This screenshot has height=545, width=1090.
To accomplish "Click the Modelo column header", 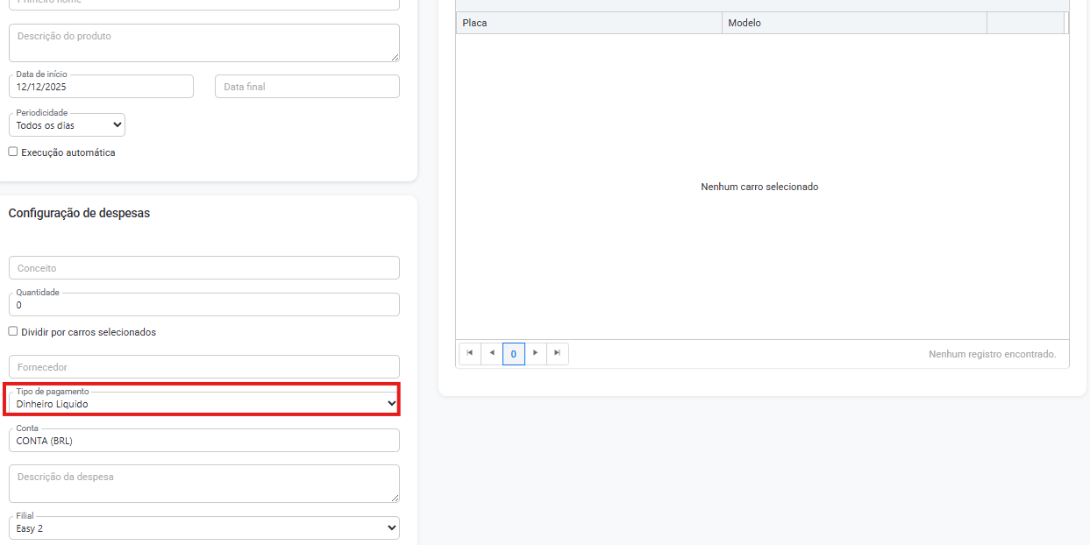I will click(854, 23).
